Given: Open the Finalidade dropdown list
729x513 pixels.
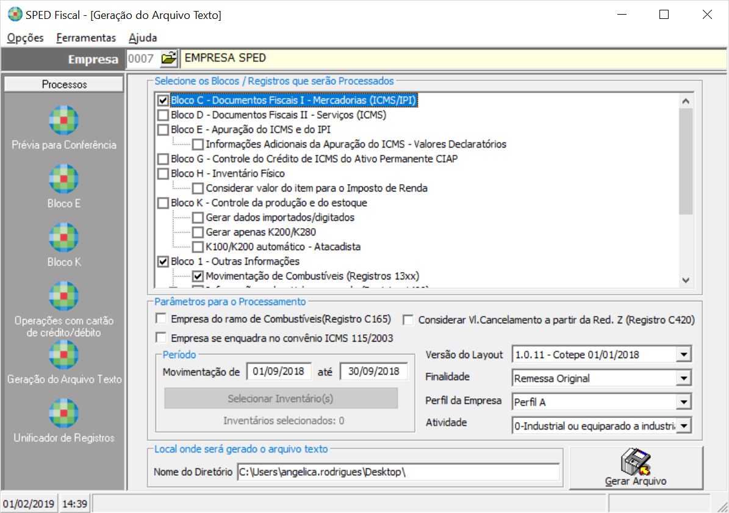Looking at the screenshot, I should point(684,379).
